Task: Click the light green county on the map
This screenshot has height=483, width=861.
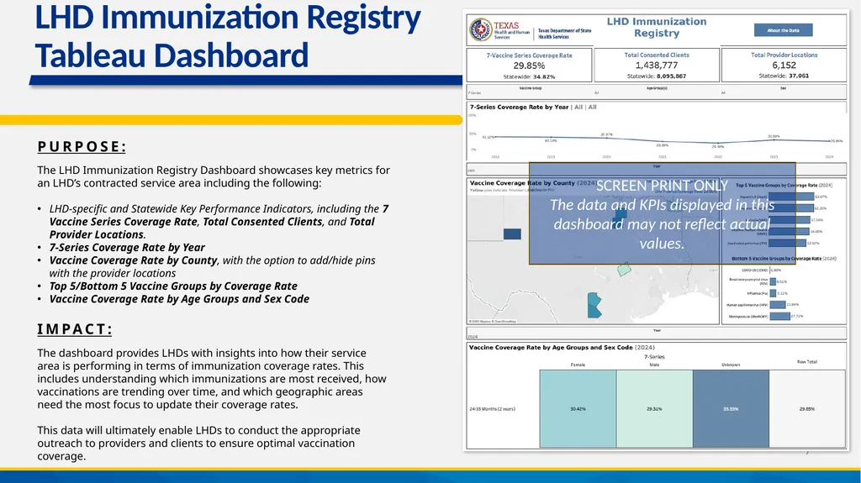Action: tap(625, 269)
